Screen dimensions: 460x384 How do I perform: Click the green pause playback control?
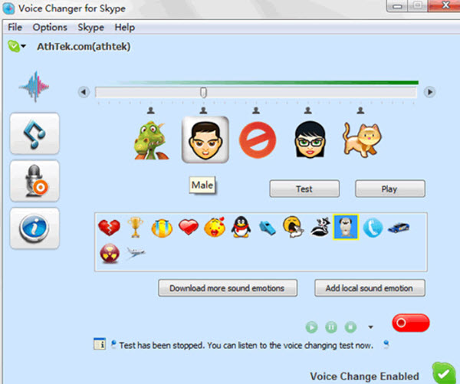coord(331,327)
